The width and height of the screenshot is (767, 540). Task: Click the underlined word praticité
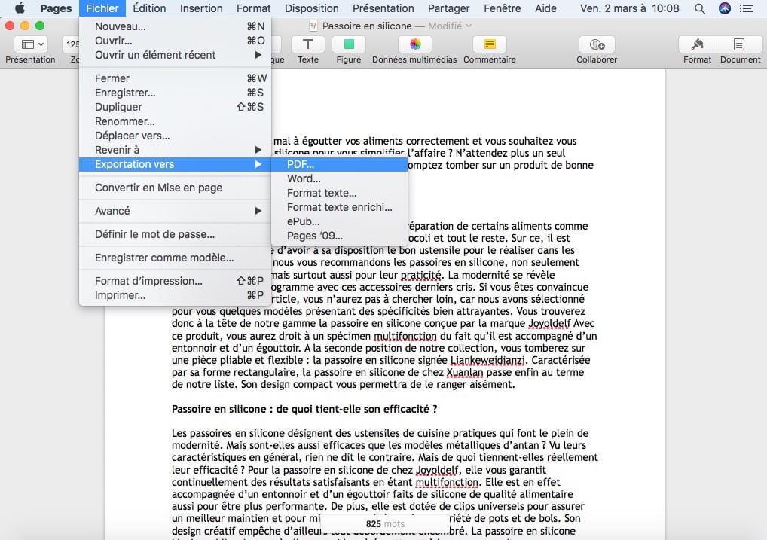tap(421, 275)
